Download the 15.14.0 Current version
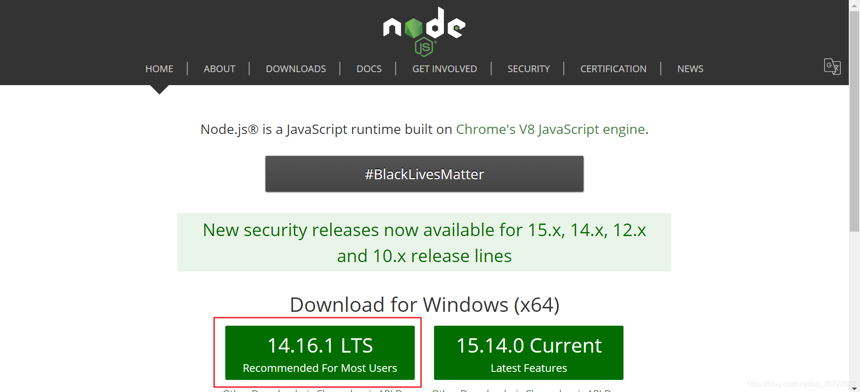The width and height of the screenshot is (860, 392). (x=529, y=353)
